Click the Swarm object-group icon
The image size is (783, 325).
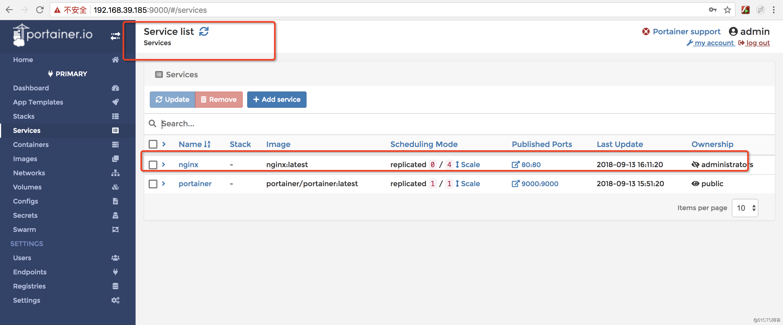pyautogui.click(x=115, y=229)
